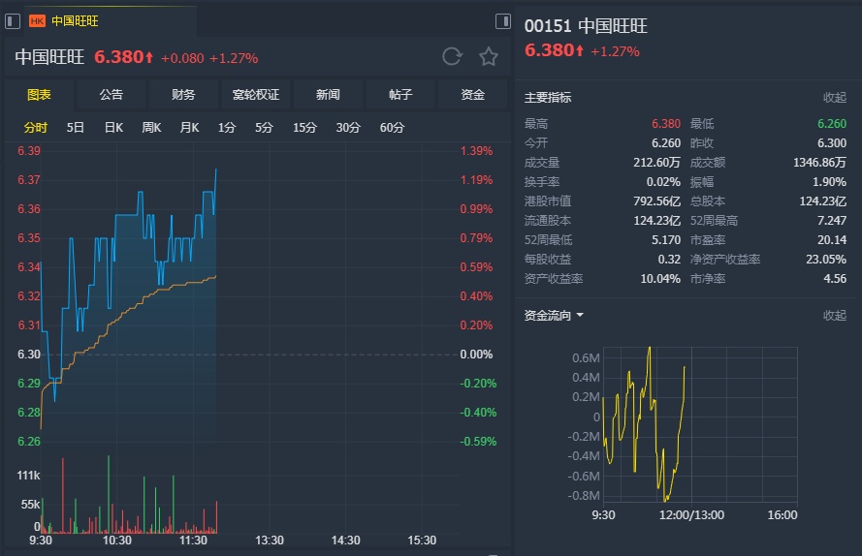
Task: Click the 市盈率 value 20.14
Action: point(832,239)
